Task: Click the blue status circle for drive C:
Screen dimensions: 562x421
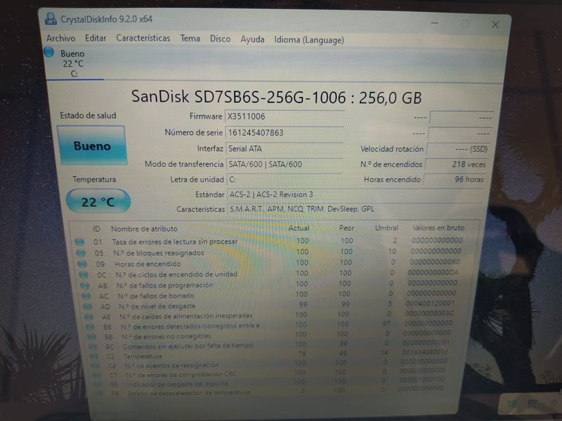Action: tap(48, 52)
